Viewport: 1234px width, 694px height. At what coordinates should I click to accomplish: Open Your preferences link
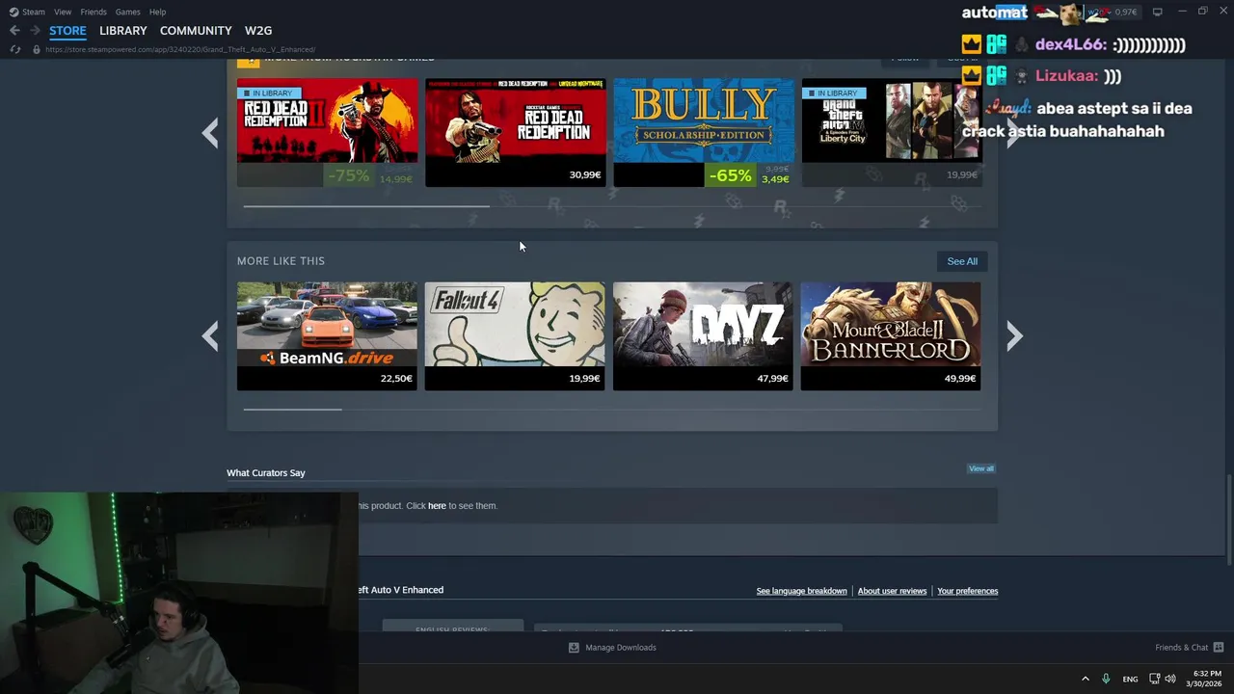click(967, 591)
